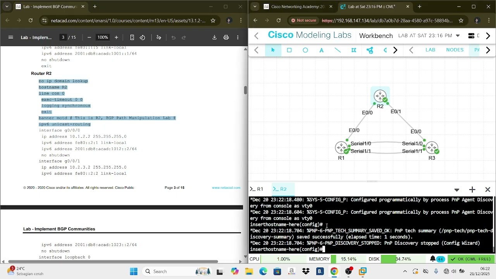Select Lab - Implement BGP Communities tab
This screenshot has height=279, width=496.
tap(50, 7)
